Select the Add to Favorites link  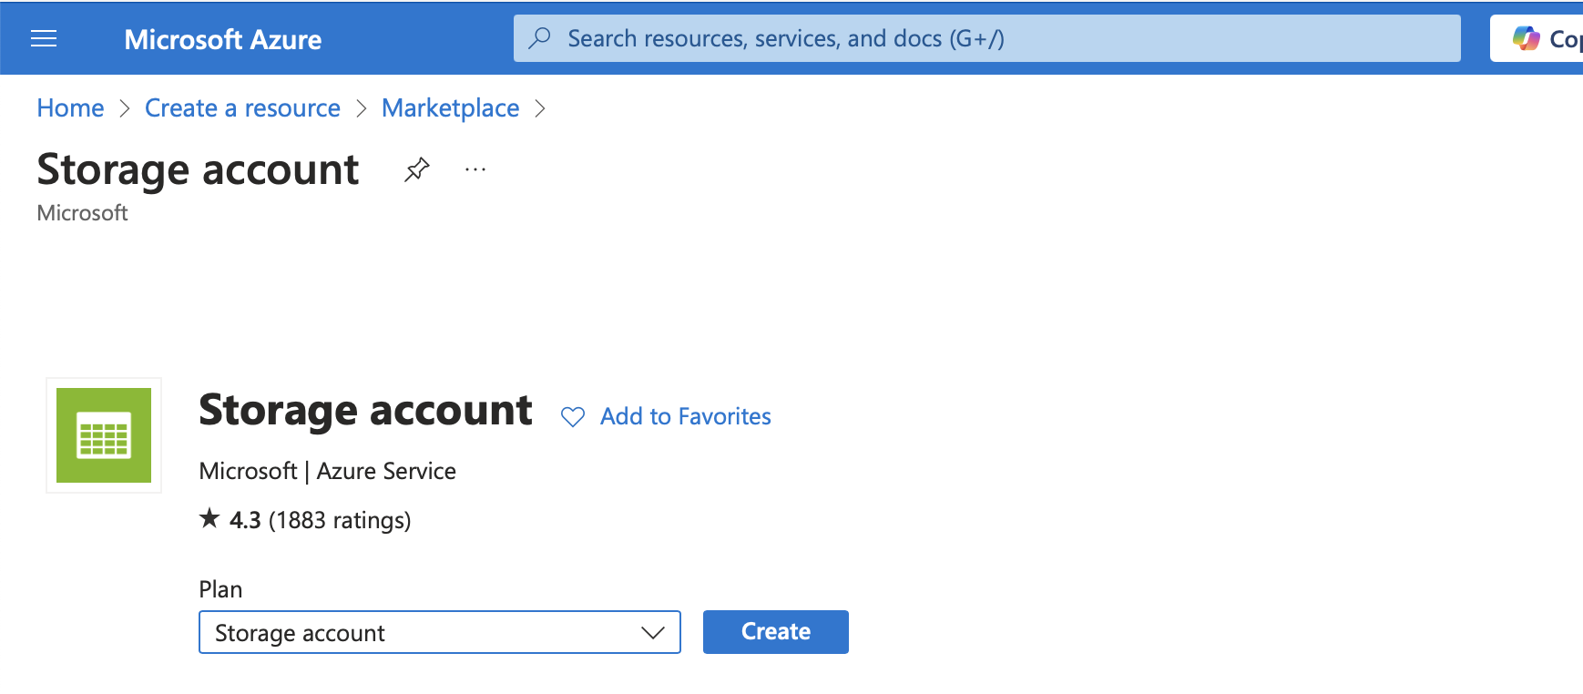tap(685, 416)
